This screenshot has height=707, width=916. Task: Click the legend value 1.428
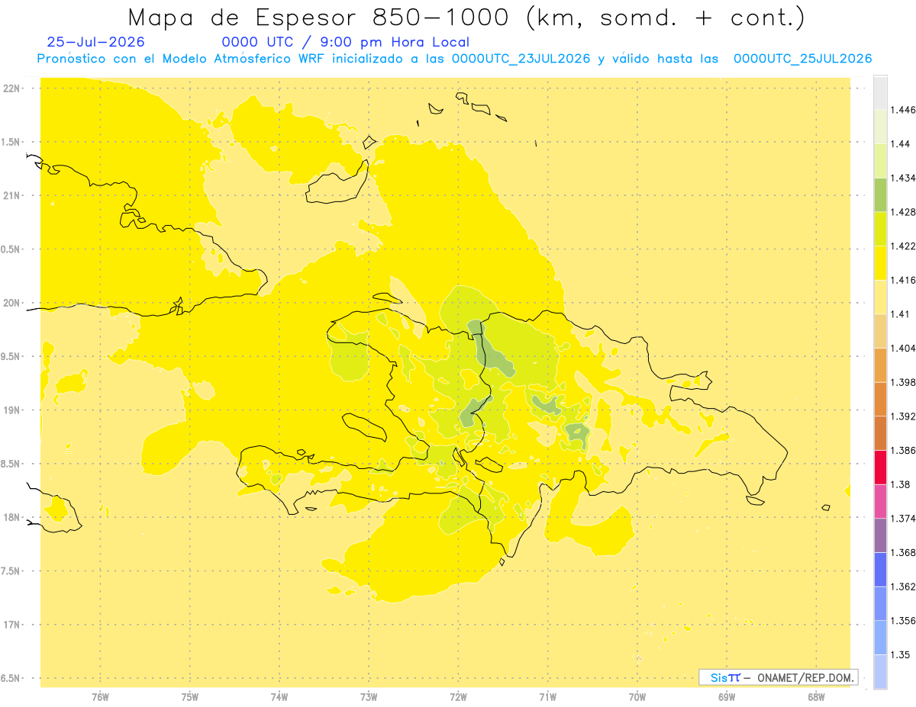[x=902, y=212]
